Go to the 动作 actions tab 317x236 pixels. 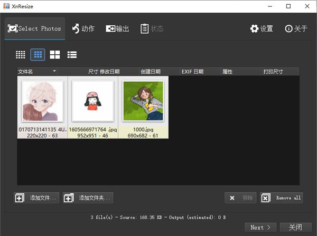click(83, 28)
